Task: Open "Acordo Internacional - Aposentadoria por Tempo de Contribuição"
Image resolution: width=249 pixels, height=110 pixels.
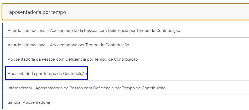Action: [68, 45]
